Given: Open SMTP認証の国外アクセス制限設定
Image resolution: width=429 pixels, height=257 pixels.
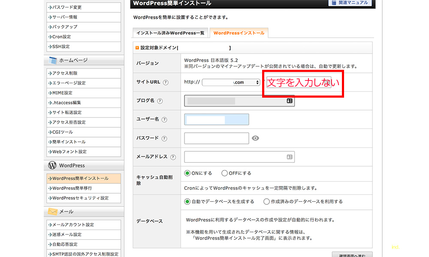Looking at the screenshot, I should pos(84,254).
